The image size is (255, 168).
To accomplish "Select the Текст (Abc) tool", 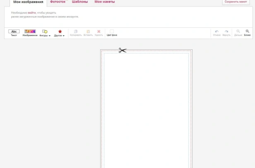I will (14, 32).
